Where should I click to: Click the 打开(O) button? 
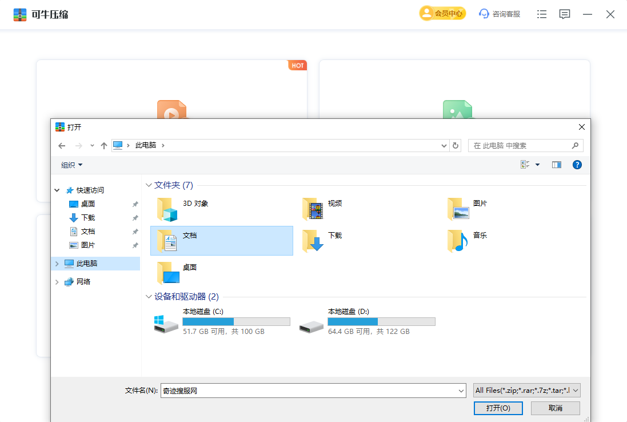click(x=498, y=408)
